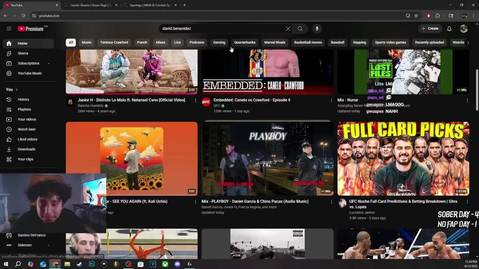Select the Live filter chip
479x269 pixels.
(x=177, y=43)
